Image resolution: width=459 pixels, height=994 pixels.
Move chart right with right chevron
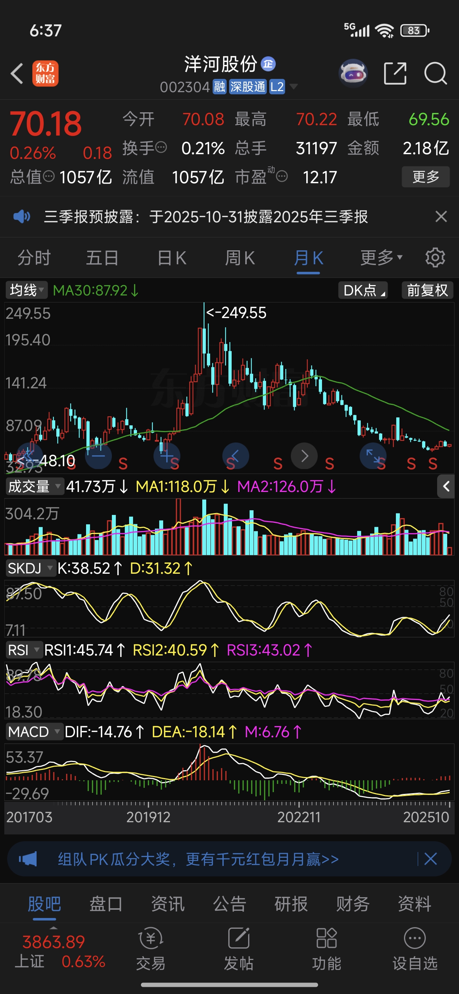[x=304, y=456]
